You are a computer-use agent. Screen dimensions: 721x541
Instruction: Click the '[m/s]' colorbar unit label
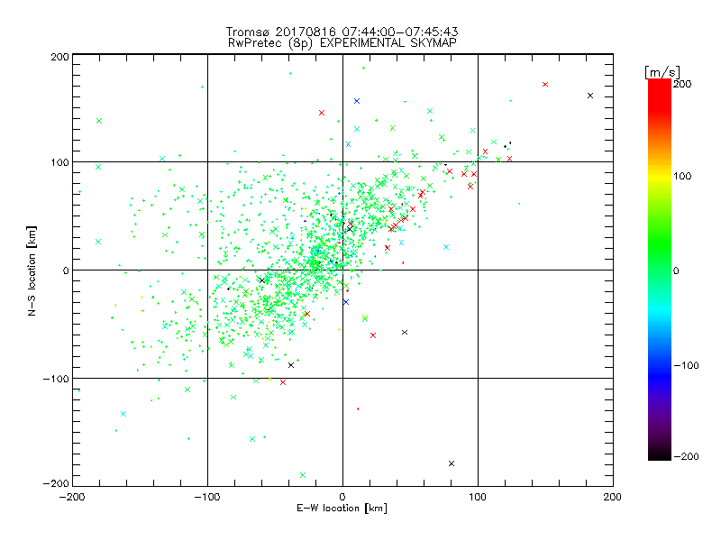point(662,72)
